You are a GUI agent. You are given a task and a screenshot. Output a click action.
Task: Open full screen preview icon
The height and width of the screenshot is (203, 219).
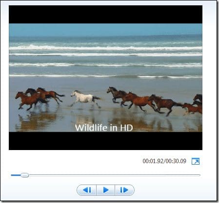coord(196,161)
